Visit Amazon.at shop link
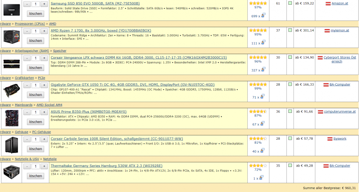359x192 pixels. (x=340, y=4)
